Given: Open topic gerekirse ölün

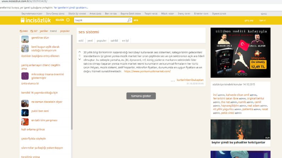Looking at the screenshot, I should coord(40,38).
